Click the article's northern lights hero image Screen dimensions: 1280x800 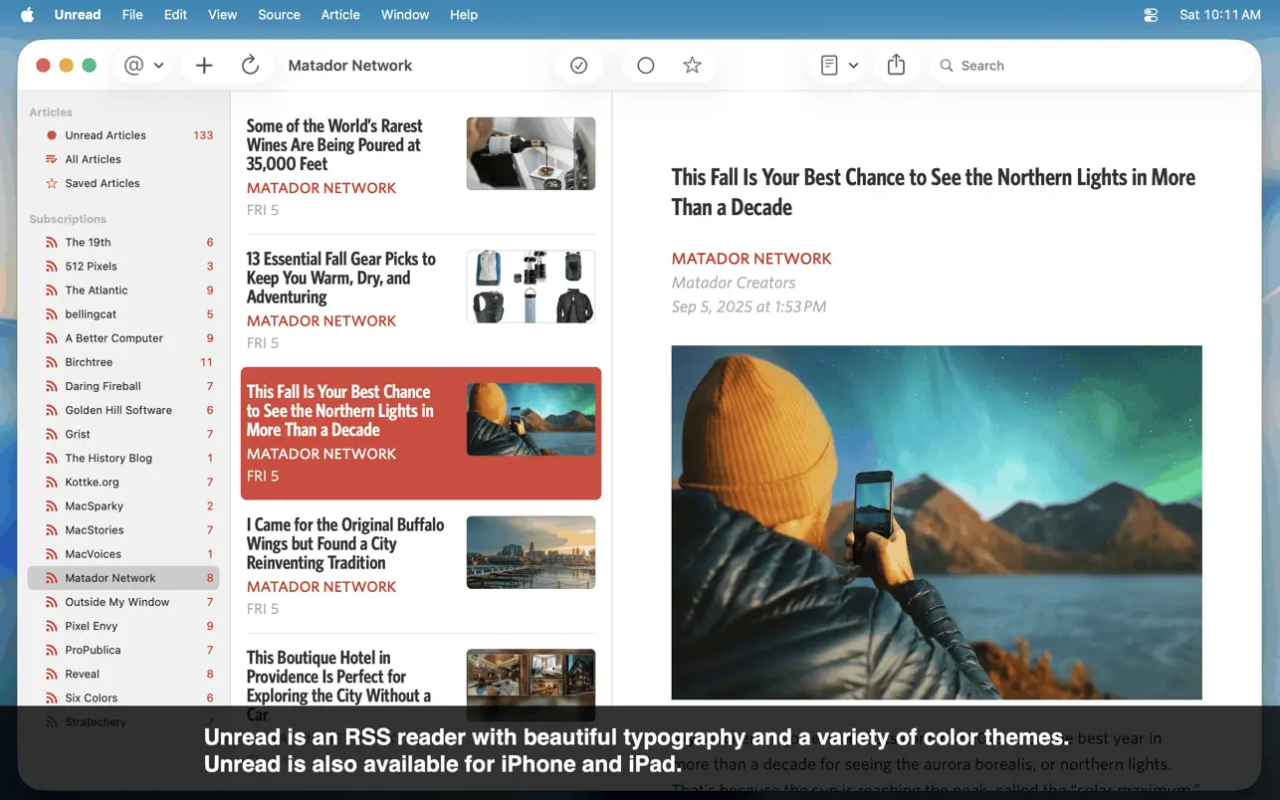coord(937,522)
